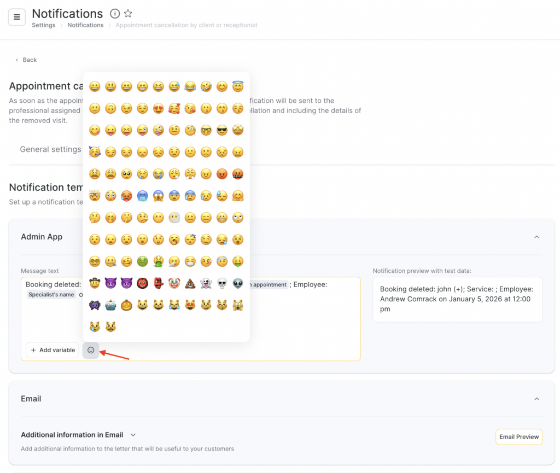The width and height of the screenshot is (560, 473).
Task: Choose the jack-o-lantern pumpkin emoji
Action: 126,305
